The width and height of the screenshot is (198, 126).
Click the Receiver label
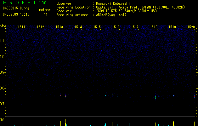pyautogui.click(x=64, y=11)
